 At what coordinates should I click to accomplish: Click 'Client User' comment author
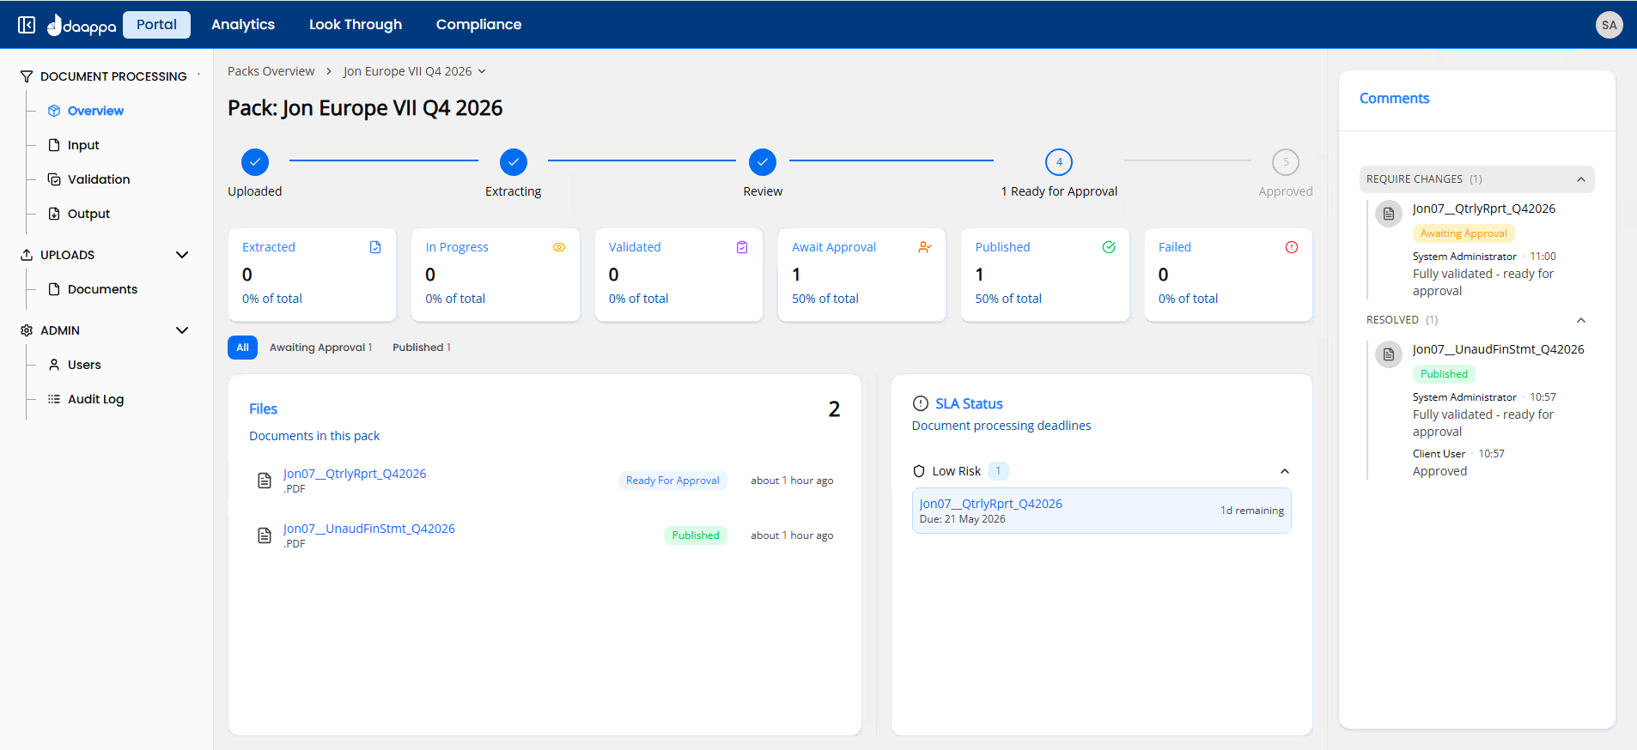(x=1439, y=454)
